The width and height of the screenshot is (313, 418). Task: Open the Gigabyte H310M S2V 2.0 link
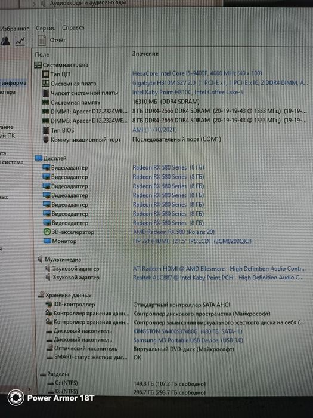click(x=220, y=83)
